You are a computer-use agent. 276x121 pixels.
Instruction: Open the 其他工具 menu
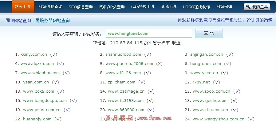pyautogui.click(x=169, y=7)
